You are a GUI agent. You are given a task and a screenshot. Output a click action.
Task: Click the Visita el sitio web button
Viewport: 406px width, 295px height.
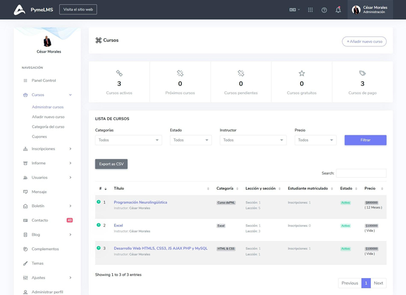tap(78, 9)
